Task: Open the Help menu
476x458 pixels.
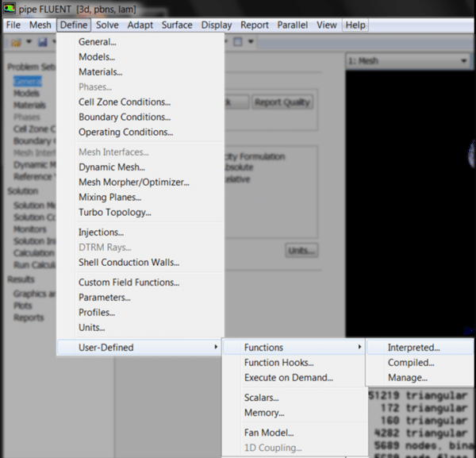Action: coord(355,25)
